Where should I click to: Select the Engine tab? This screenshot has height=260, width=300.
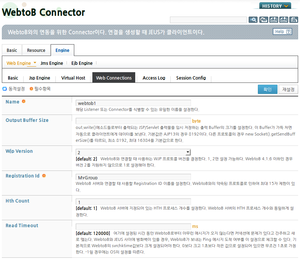tap(62, 50)
